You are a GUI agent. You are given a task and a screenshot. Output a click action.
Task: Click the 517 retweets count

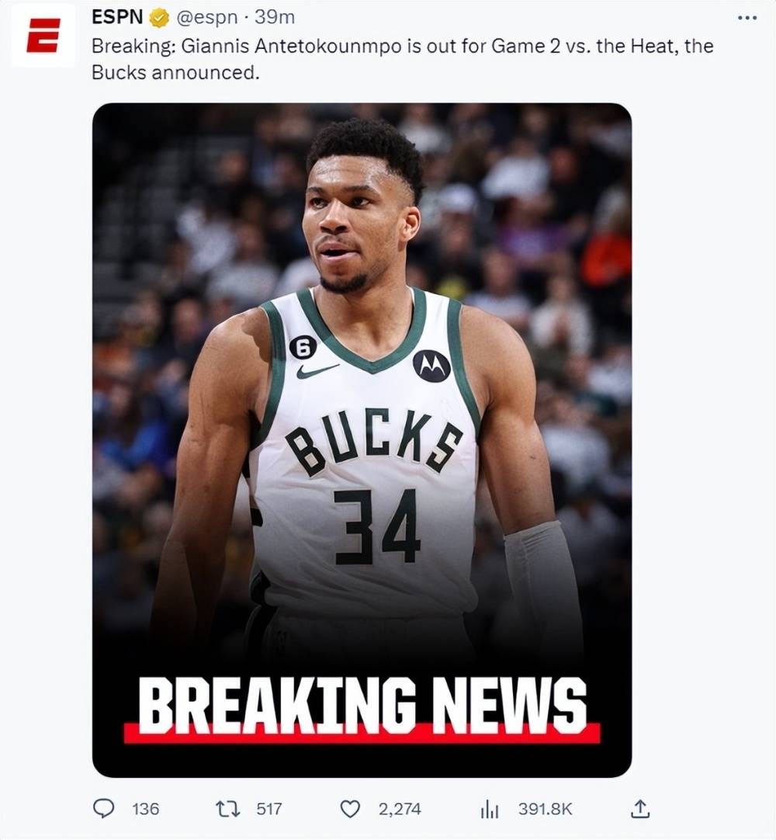(268, 809)
